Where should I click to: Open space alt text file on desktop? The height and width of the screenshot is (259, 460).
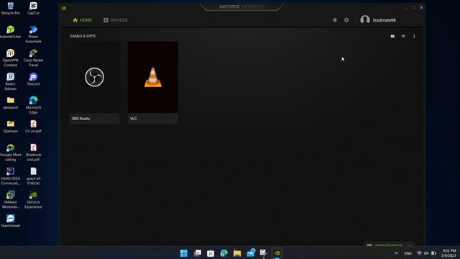pyautogui.click(x=33, y=176)
